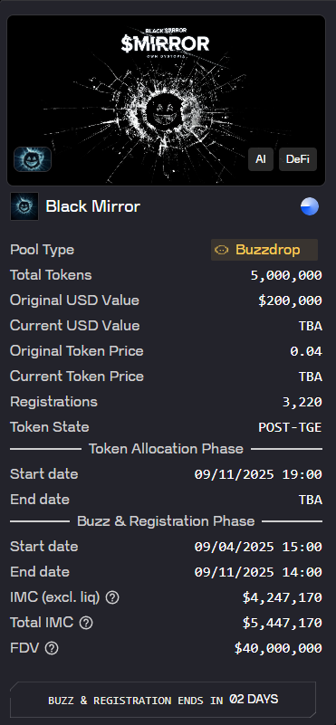Click the FDV value $40,000,000
The width and height of the screenshot is (336, 725).
(278, 648)
